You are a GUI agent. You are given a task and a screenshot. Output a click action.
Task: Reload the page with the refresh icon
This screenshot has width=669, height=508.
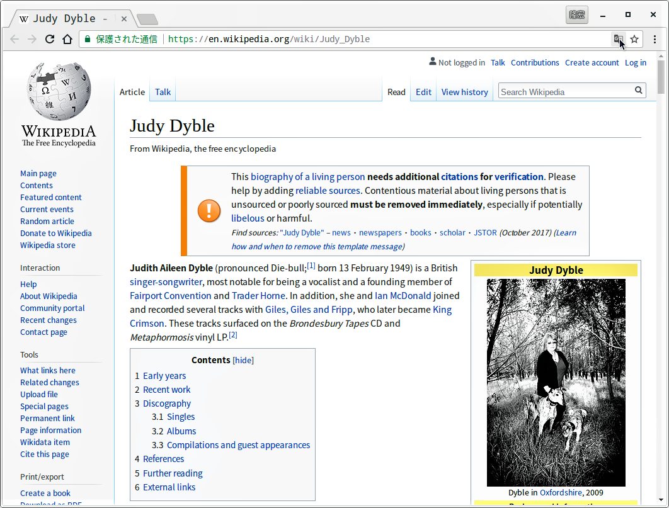(50, 39)
